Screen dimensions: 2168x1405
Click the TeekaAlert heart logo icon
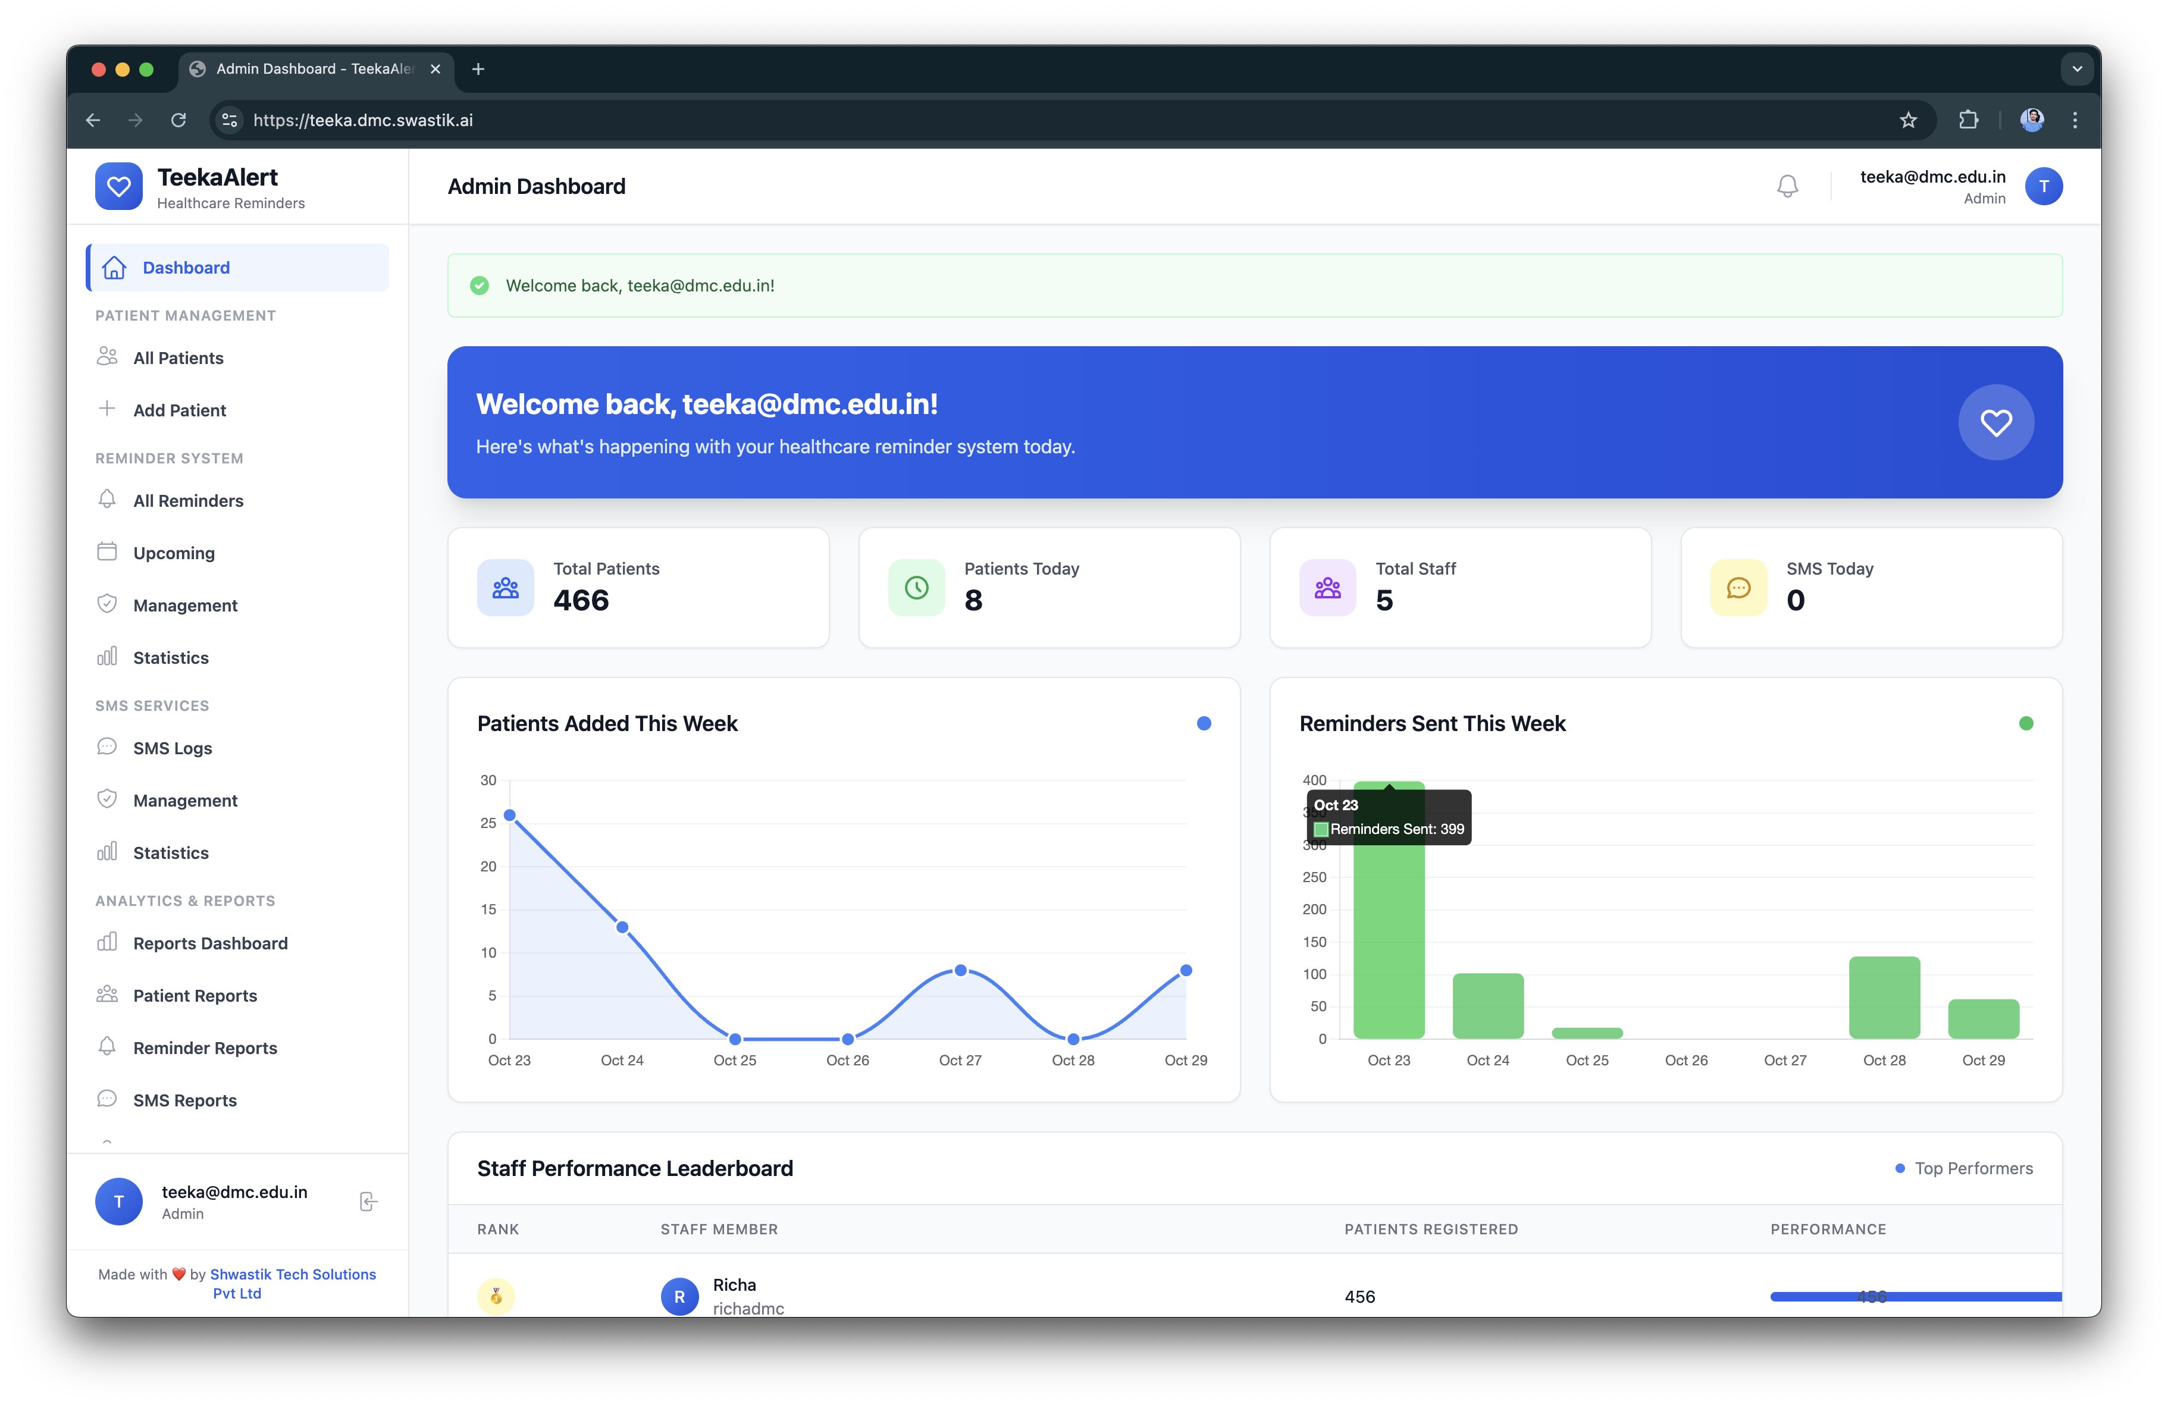[x=118, y=187]
